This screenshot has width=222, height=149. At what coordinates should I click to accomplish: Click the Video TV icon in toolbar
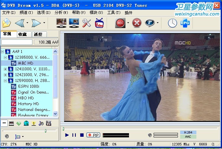(x=99, y=23)
